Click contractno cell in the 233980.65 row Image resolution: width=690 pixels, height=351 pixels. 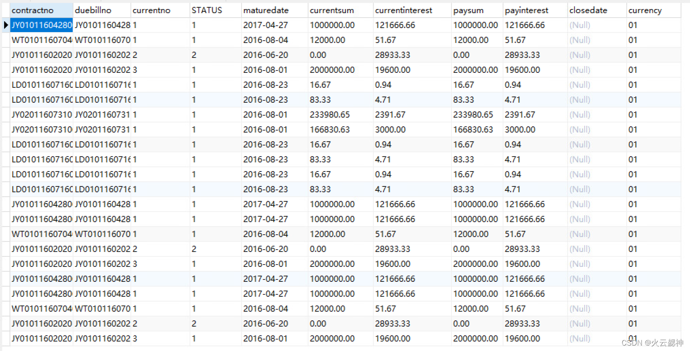(41, 115)
